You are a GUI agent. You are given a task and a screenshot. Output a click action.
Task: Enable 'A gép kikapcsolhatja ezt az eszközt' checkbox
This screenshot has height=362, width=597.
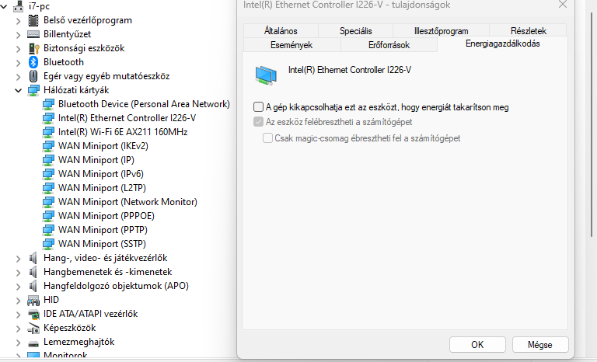[258, 107]
